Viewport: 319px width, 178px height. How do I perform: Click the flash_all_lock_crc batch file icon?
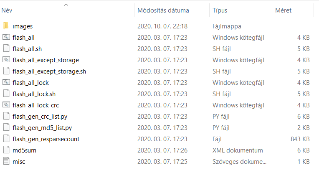(6, 105)
